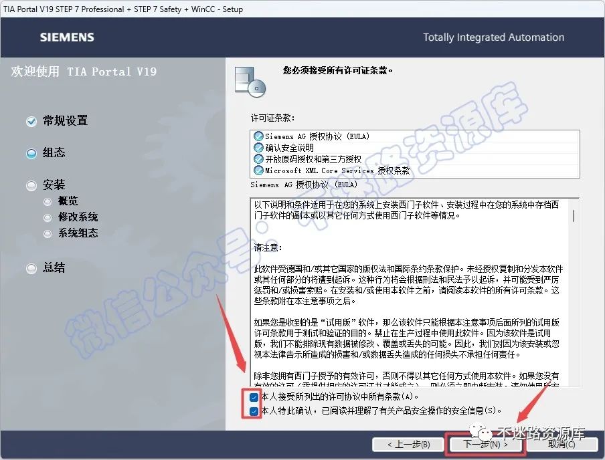Image resolution: width=605 pixels, height=460 pixels.
Task: Check the accept all license terms checkbox
Action: tap(254, 396)
